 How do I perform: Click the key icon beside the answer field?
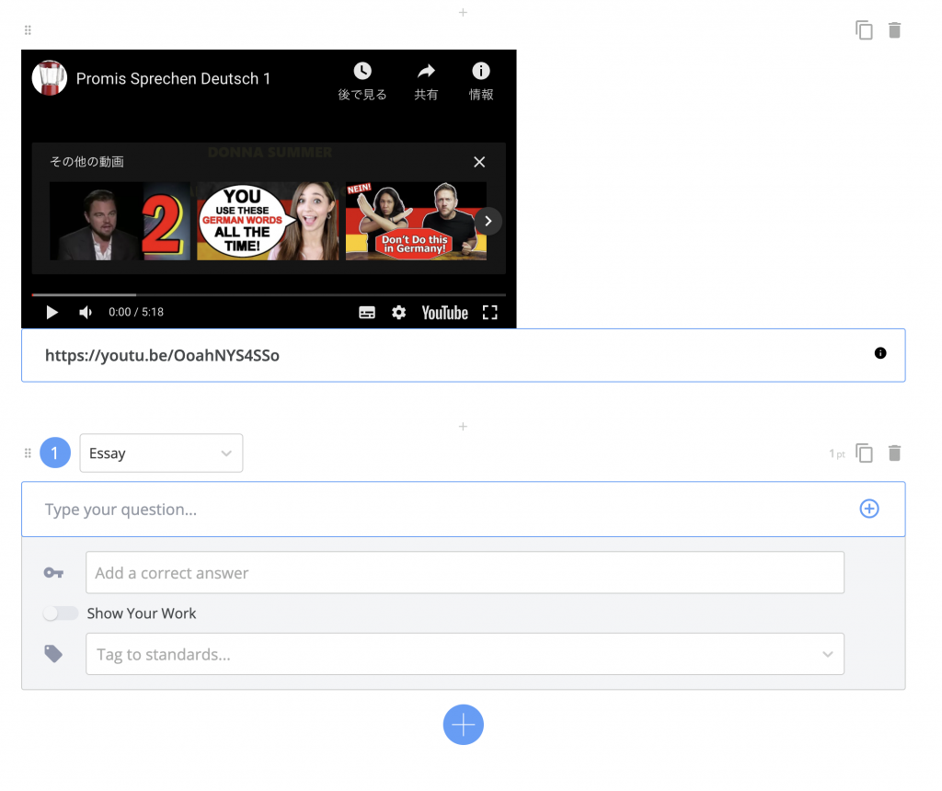click(x=53, y=572)
